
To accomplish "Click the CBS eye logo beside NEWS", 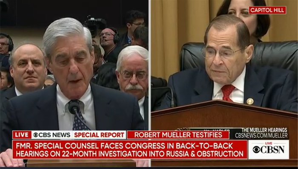I will (x=35, y=135).
